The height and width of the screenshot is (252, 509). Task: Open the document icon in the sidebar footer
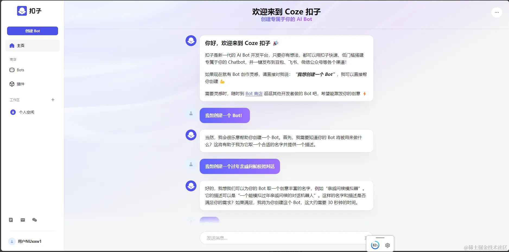11,220
